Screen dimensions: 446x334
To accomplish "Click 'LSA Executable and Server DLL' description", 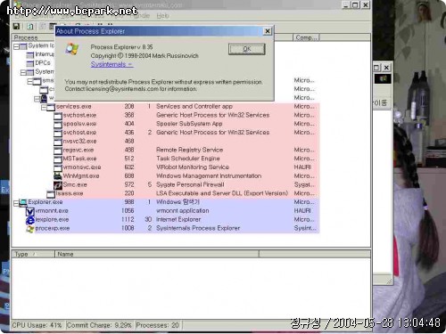I will click(222, 193).
